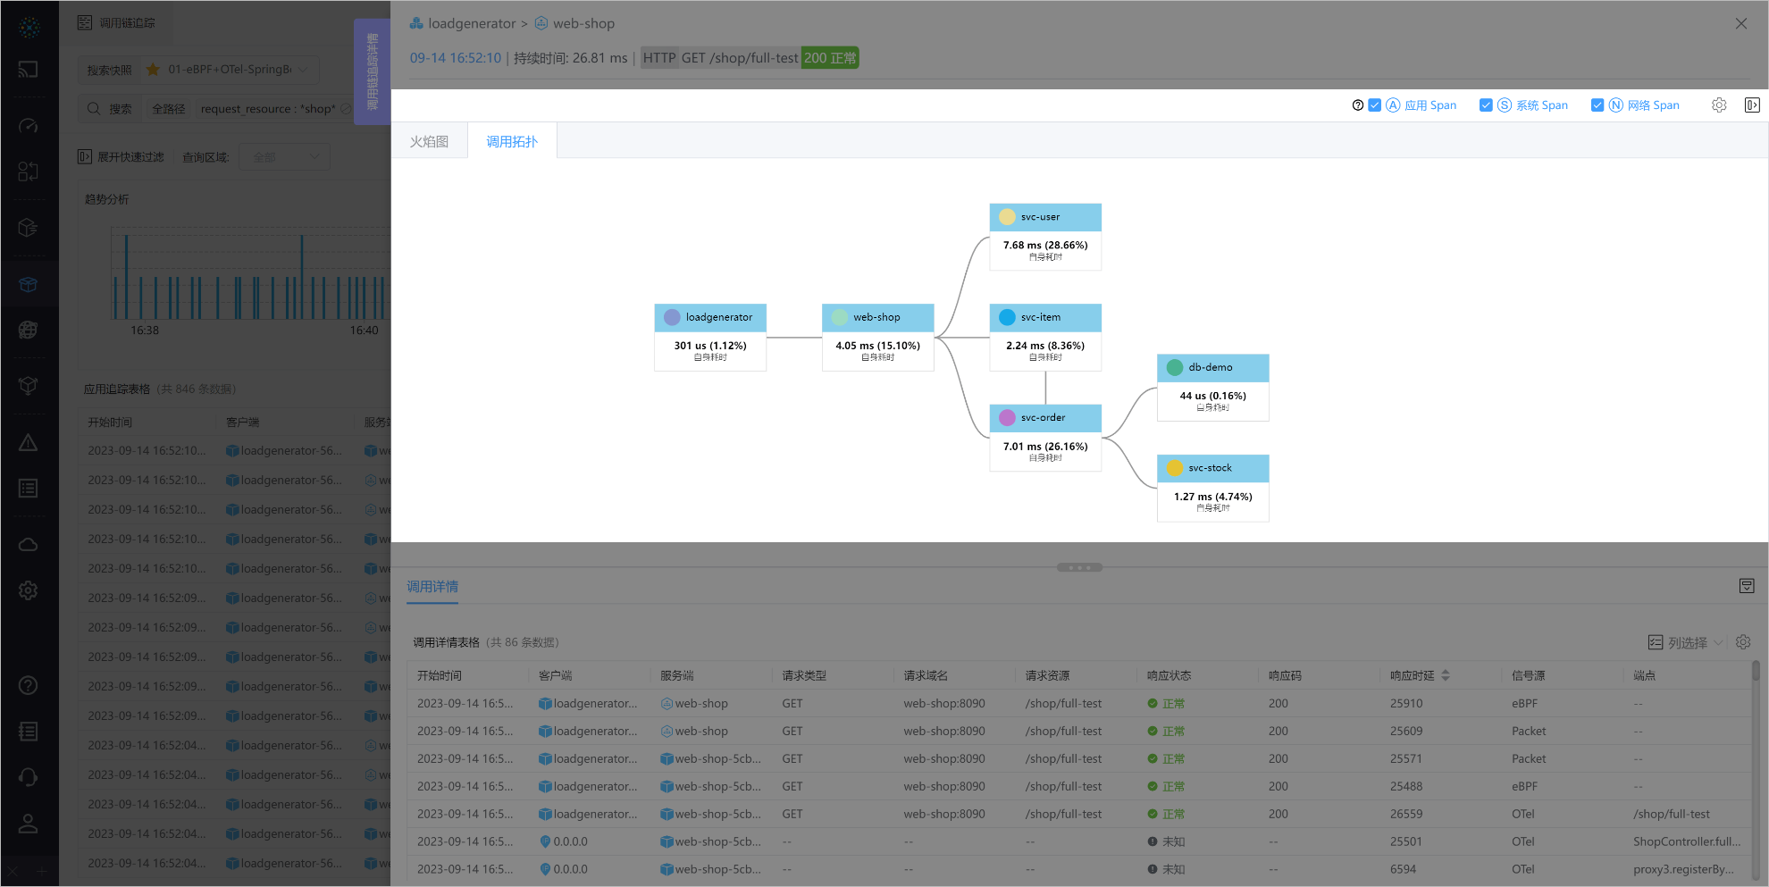Sort by 响应时延 column arrows
Image resolution: width=1769 pixels, height=887 pixels.
[1446, 675]
